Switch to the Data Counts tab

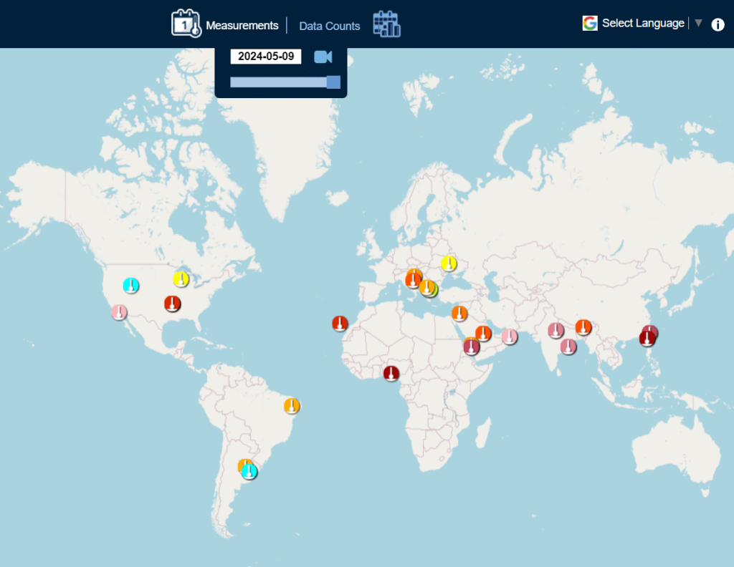coord(329,26)
